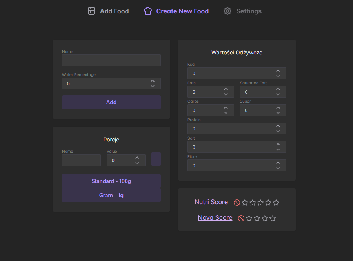Set Nutri Score to two stars
The height and width of the screenshot is (261, 353).
[x=253, y=203]
